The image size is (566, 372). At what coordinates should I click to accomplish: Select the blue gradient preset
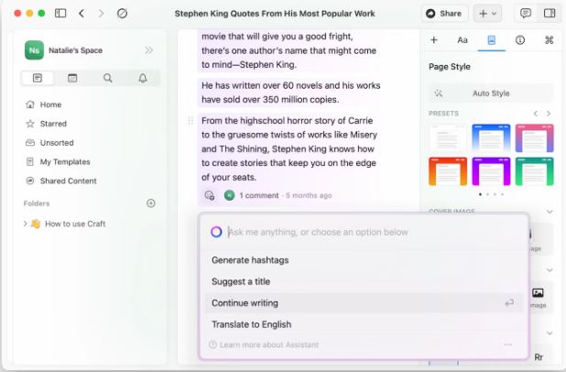(x=491, y=138)
